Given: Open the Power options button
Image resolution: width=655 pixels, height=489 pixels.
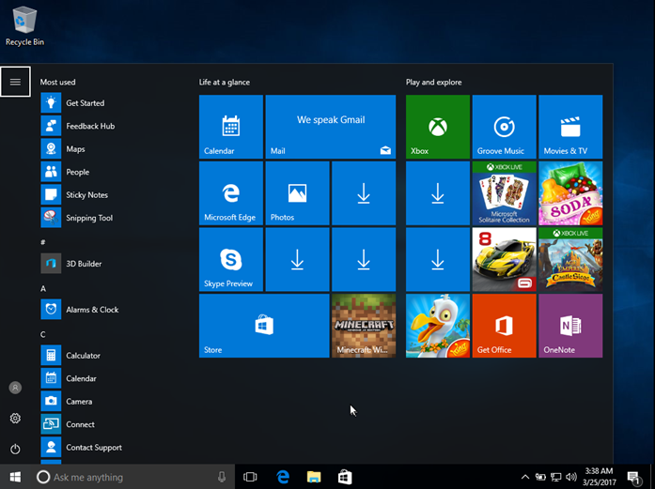Looking at the screenshot, I should point(15,449).
